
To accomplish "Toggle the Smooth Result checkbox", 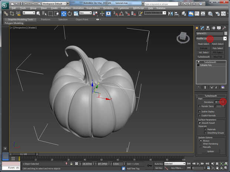I will (x=200, y=123).
